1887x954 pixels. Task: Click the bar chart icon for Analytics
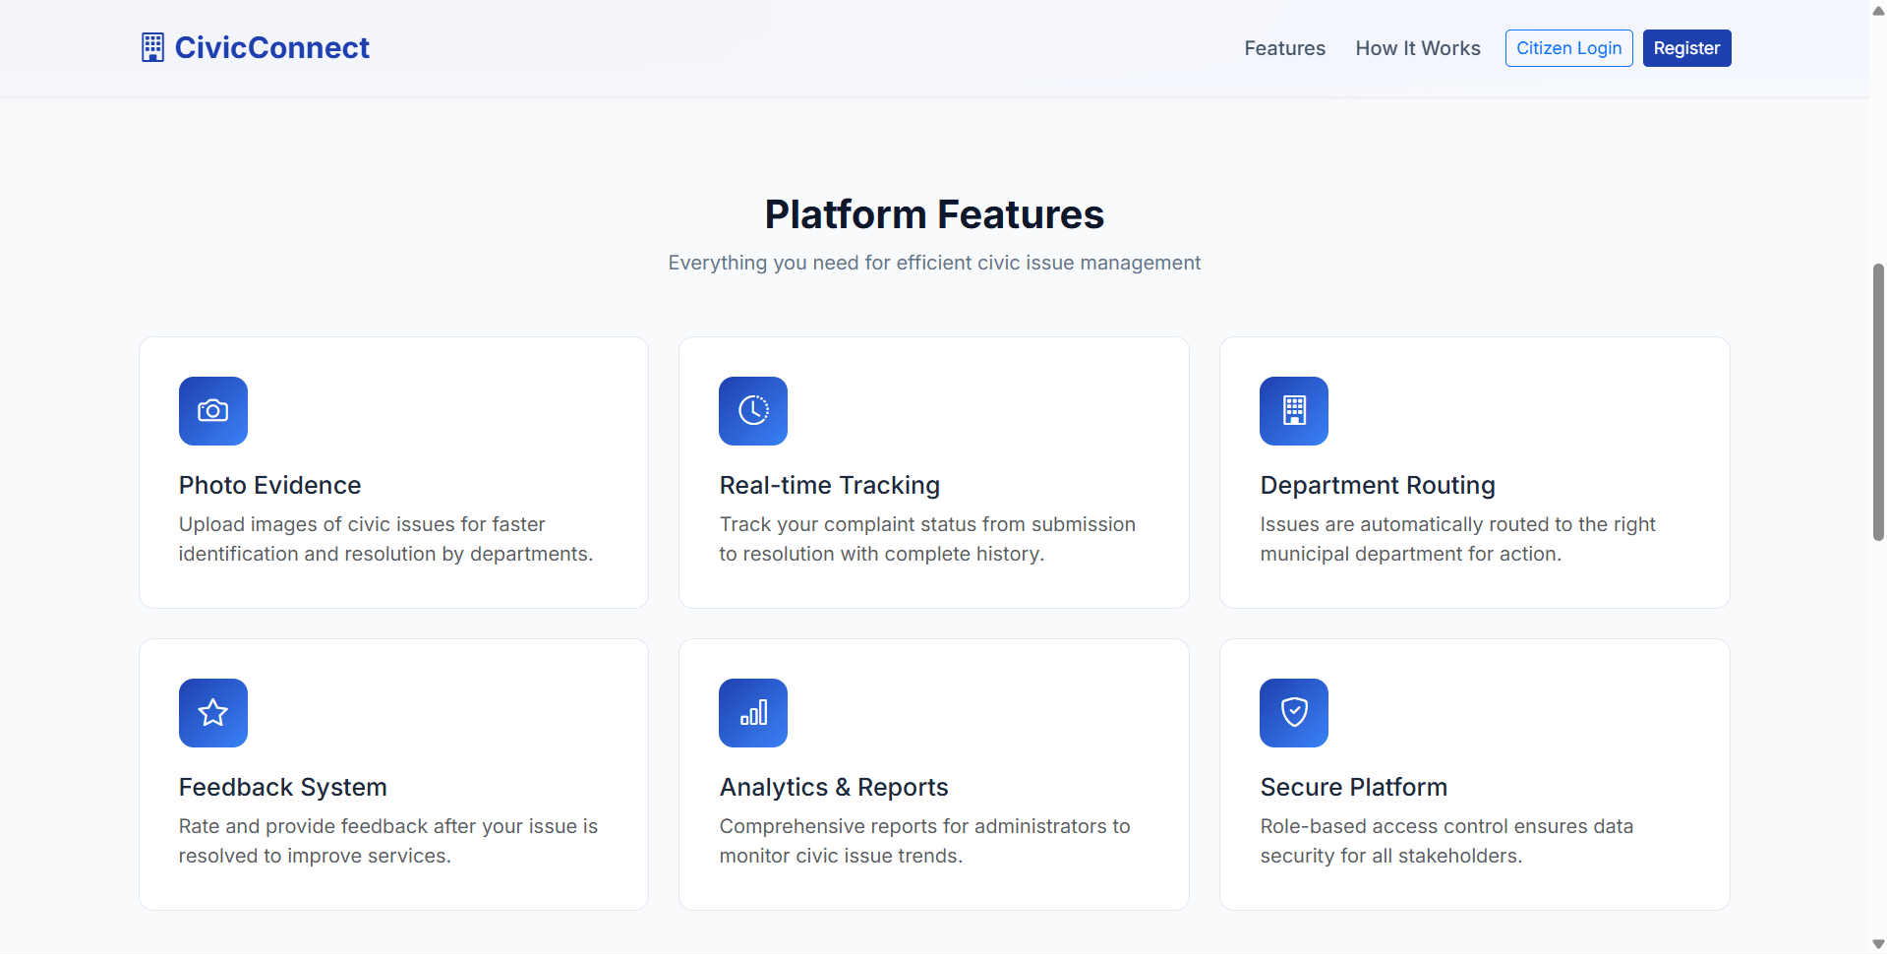point(753,713)
